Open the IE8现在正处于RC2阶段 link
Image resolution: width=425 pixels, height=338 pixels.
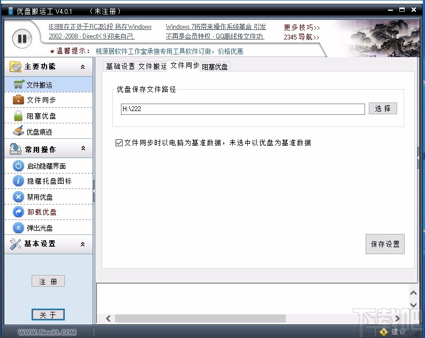tap(100, 27)
